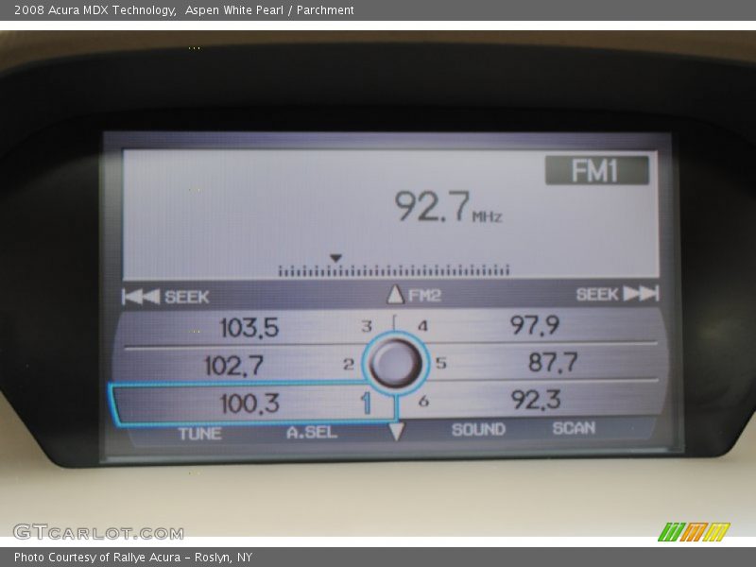Choose the TUNE option
This screenshot has height=567, width=756.
[x=200, y=434]
